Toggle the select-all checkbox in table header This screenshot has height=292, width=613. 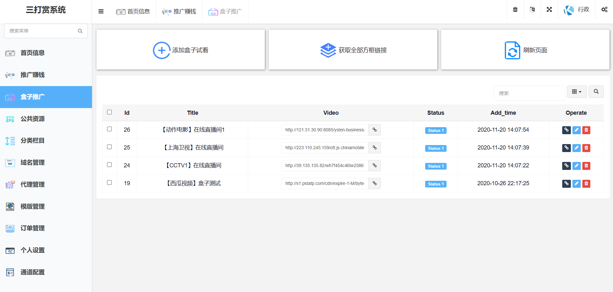click(109, 112)
